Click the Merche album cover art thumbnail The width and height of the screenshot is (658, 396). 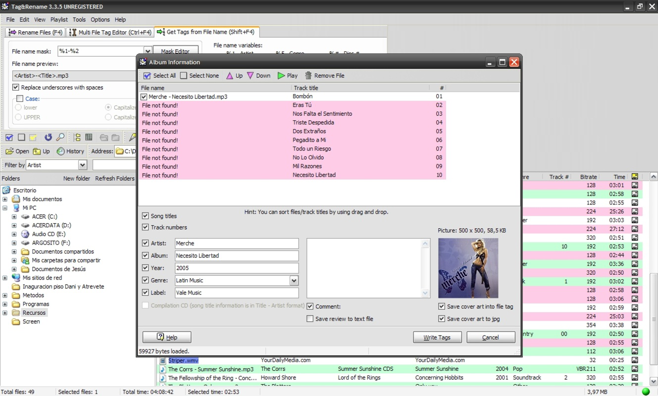pyautogui.click(x=468, y=268)
